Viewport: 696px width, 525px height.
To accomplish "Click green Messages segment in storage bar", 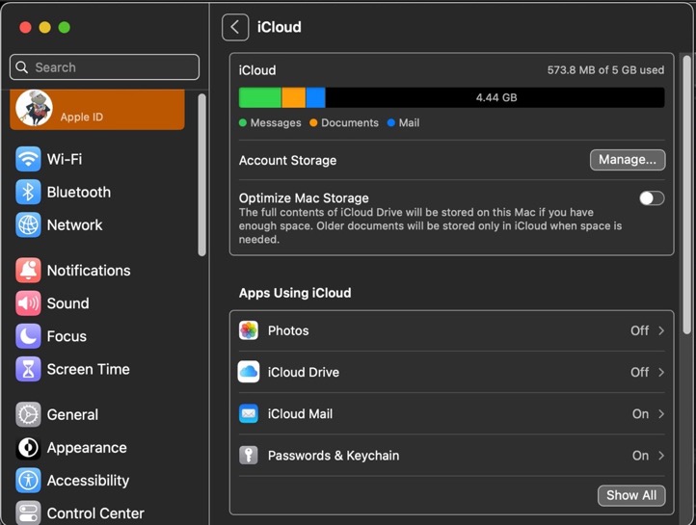I will click(x=259, y=97).
